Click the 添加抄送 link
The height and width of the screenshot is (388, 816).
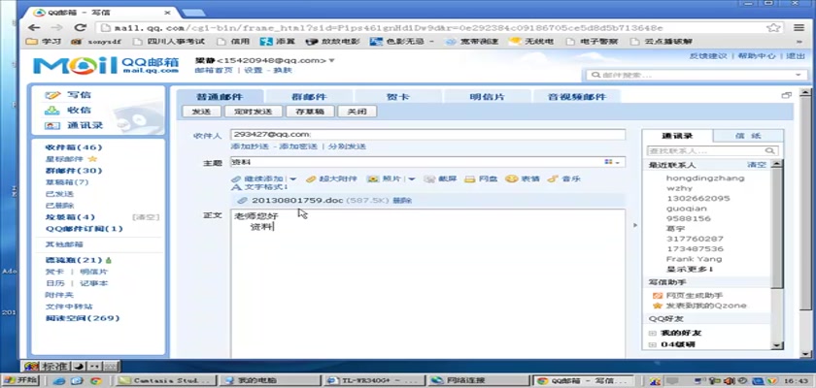click(x=251, y=146)
